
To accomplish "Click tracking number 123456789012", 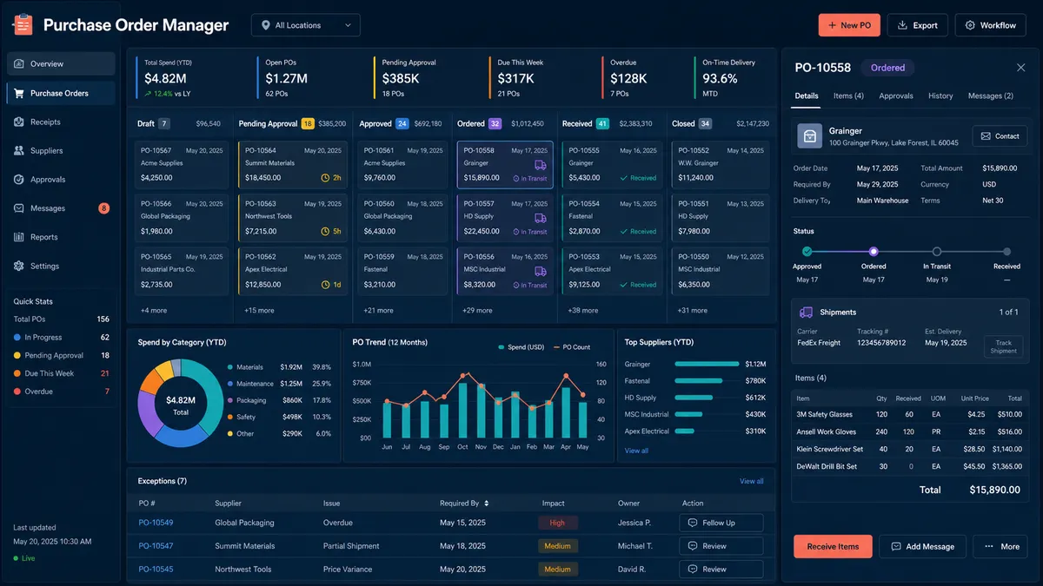I will (880, 343).
